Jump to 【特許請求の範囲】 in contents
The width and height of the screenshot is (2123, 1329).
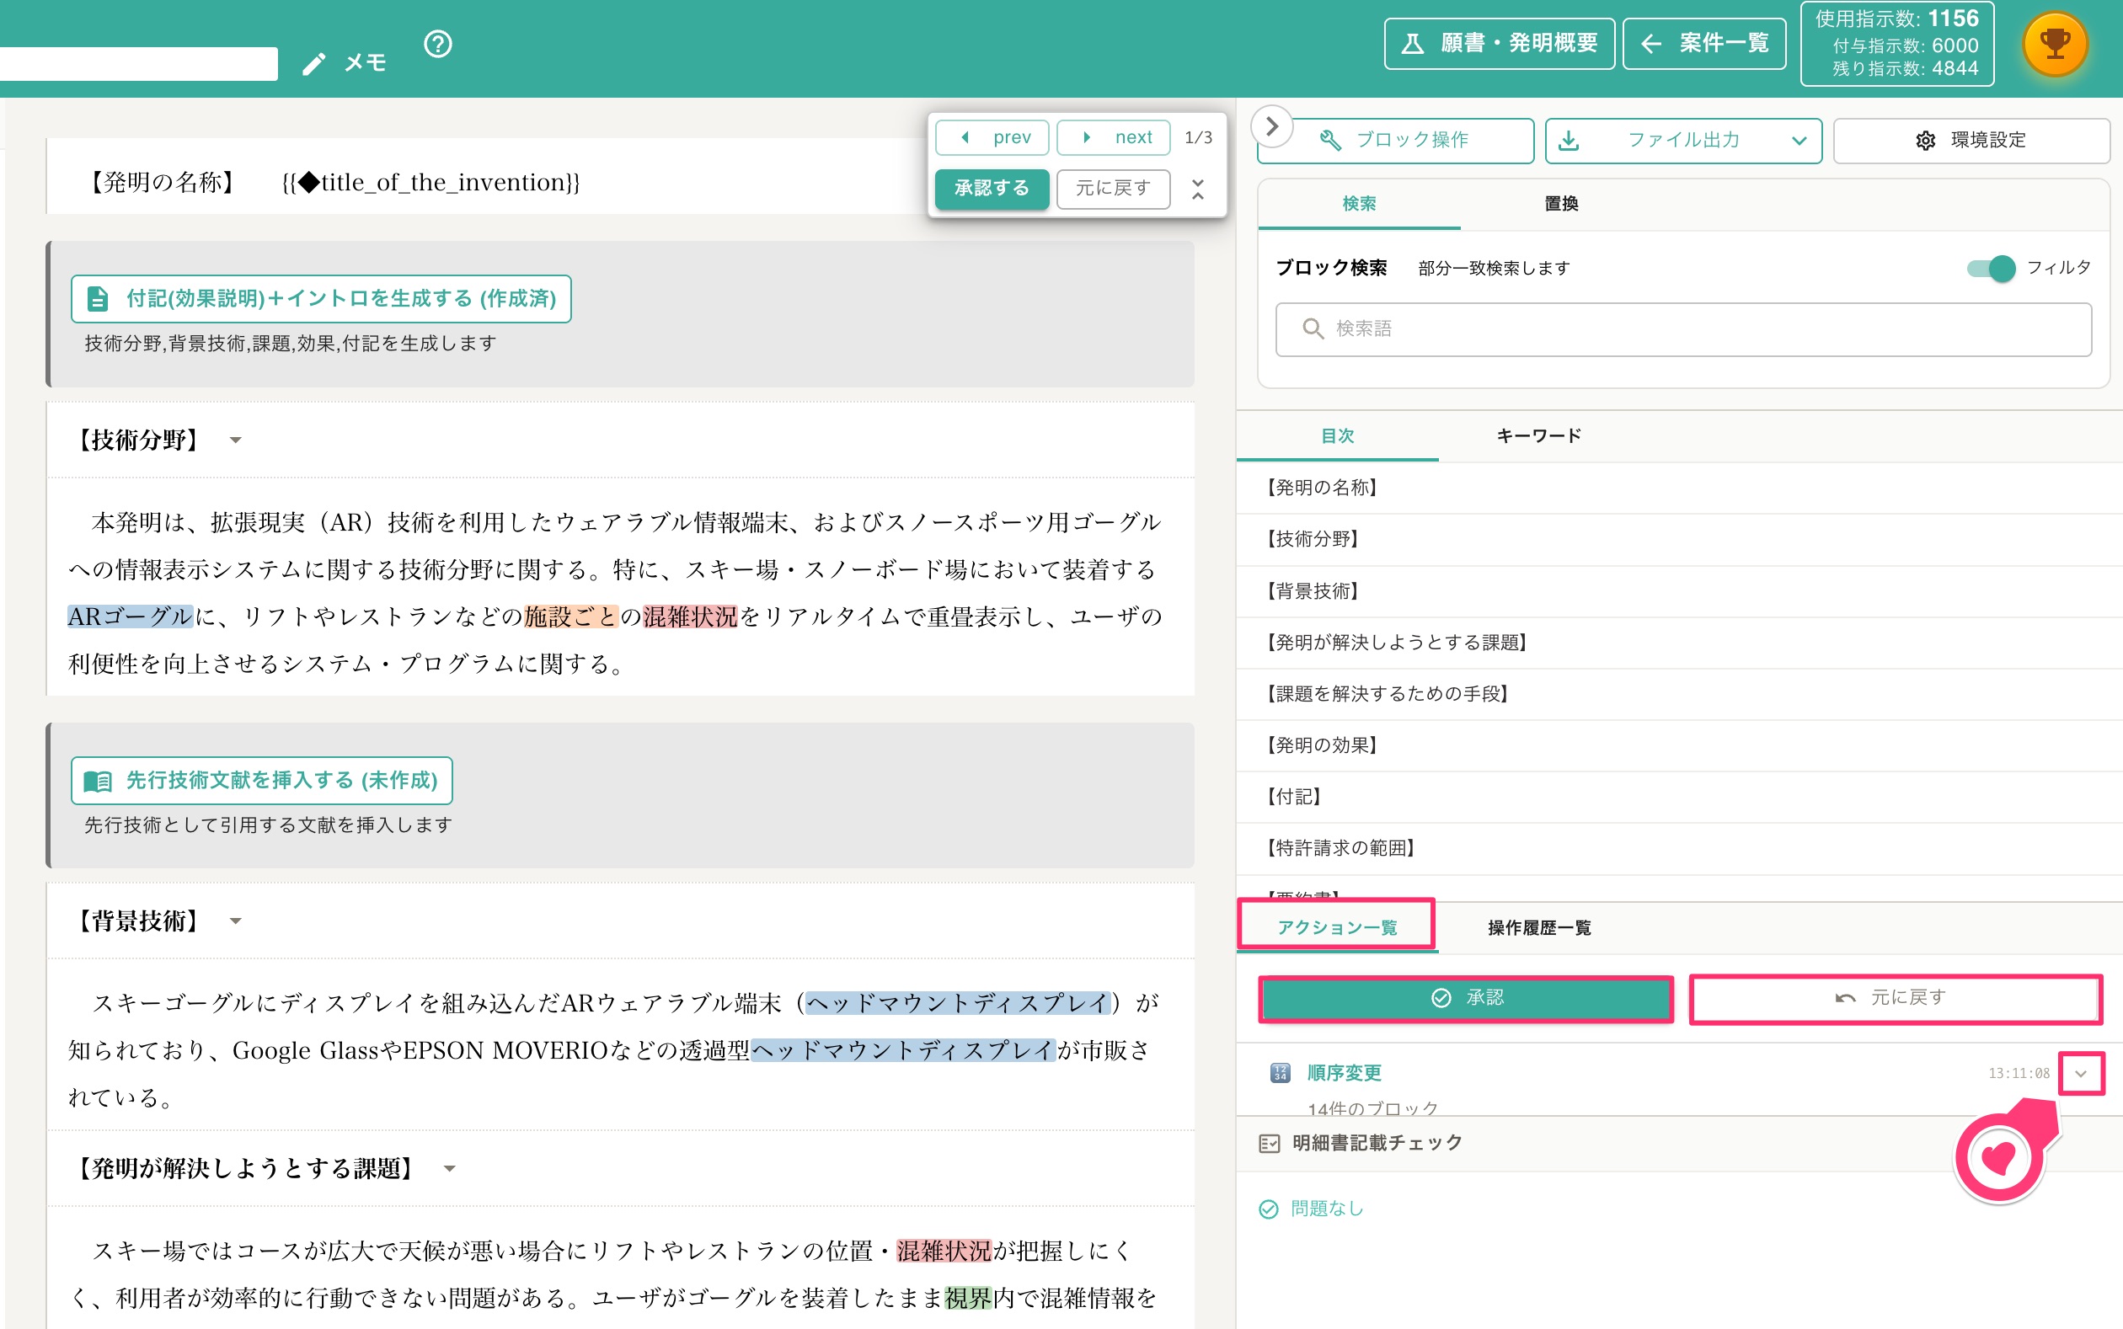(1679, 848)
